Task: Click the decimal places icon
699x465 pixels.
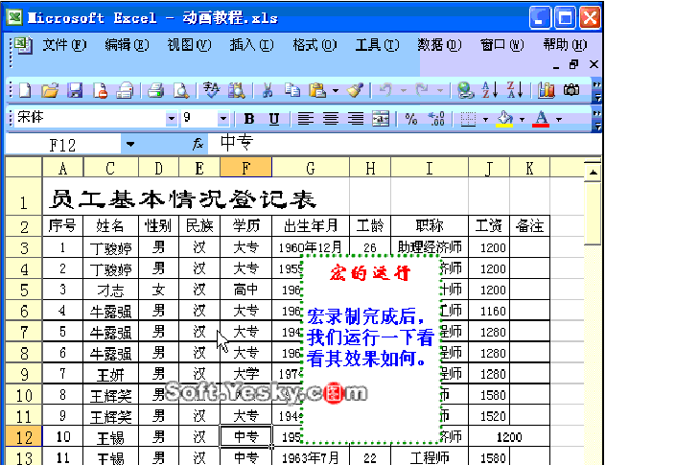Action: coord(436,119)
